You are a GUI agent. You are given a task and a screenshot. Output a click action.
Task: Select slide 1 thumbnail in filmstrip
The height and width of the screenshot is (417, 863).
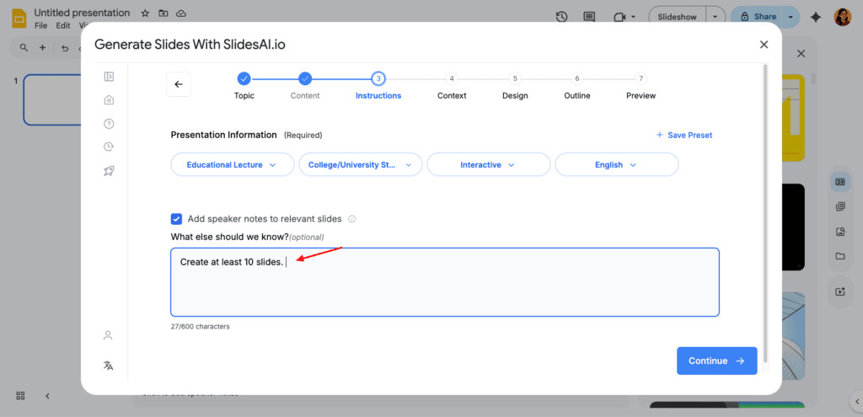[52, 100]
